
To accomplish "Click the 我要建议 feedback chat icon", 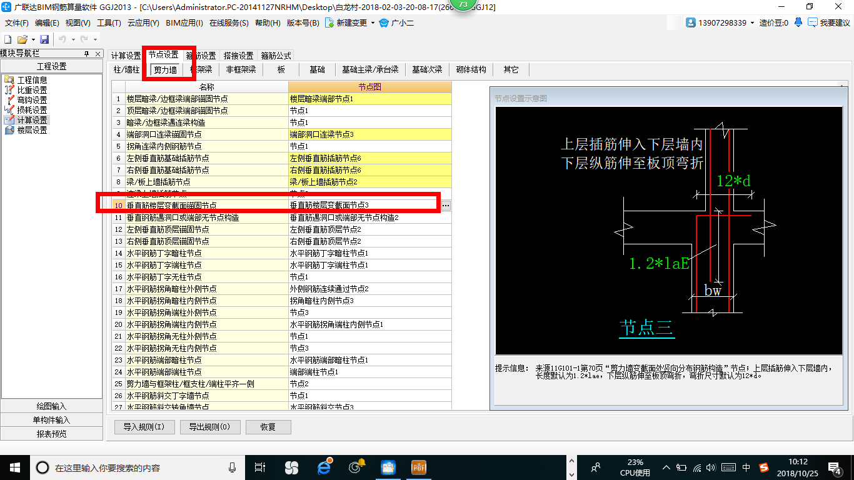I will pyautogui.click(x=813, y=22).
